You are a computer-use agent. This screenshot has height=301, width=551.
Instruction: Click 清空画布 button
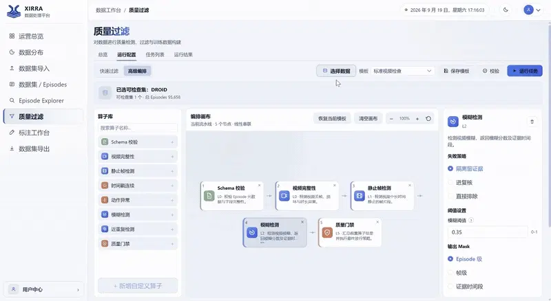(x=368, y=119)
